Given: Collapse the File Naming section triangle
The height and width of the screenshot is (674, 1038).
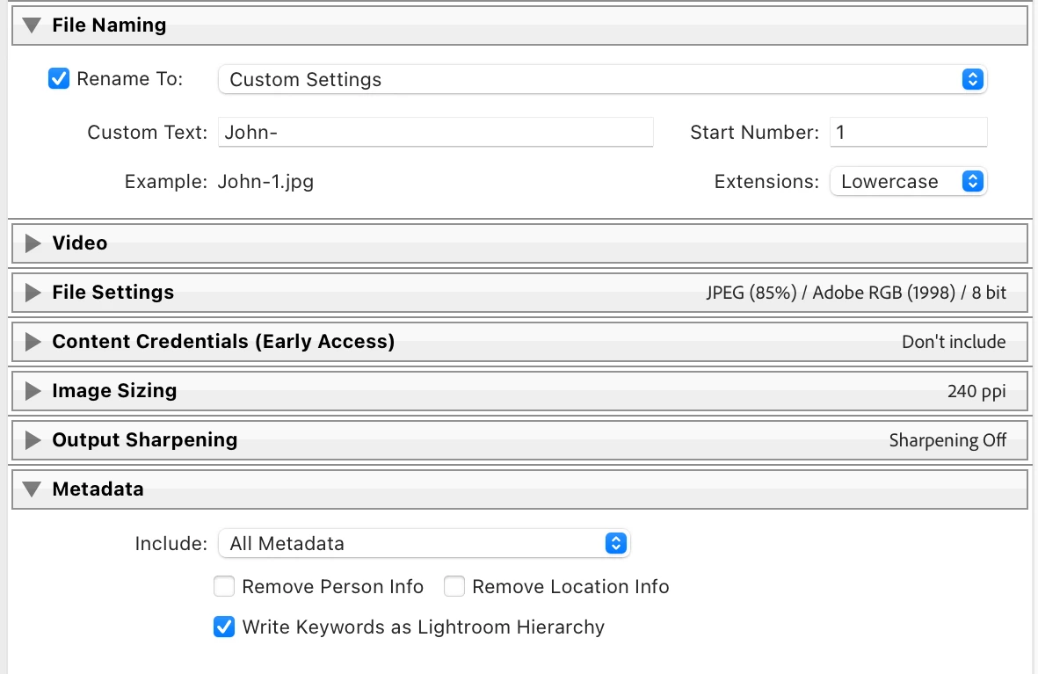Looking at the screenshot, I should [33, 25].
